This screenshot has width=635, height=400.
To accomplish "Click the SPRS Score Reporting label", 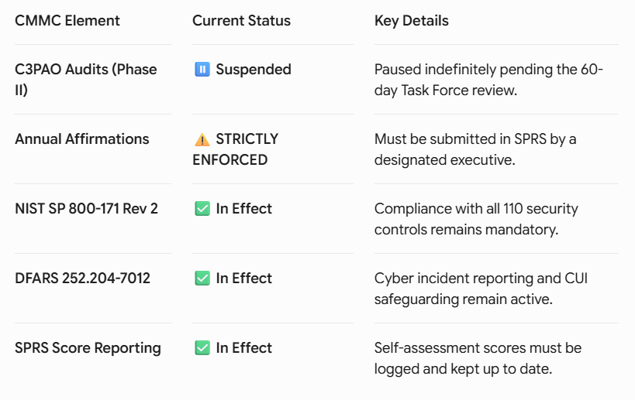I will [88, 348].
